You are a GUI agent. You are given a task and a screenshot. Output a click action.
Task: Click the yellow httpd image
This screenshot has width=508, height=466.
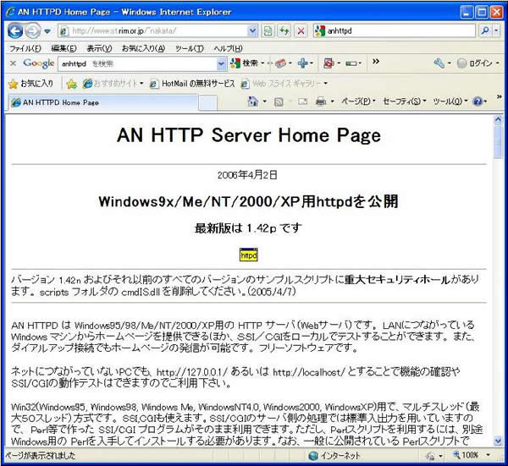pos(248,255)
